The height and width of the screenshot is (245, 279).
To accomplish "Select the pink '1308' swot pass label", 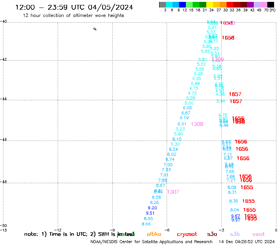I will click(x=197, y=124).
